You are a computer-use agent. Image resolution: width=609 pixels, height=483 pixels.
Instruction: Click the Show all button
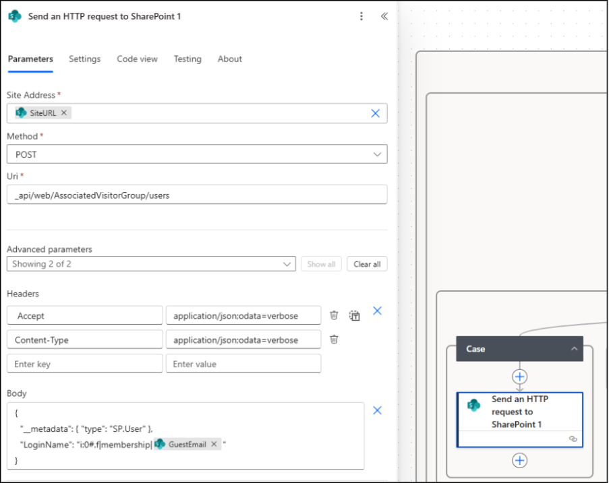point(321,263)
